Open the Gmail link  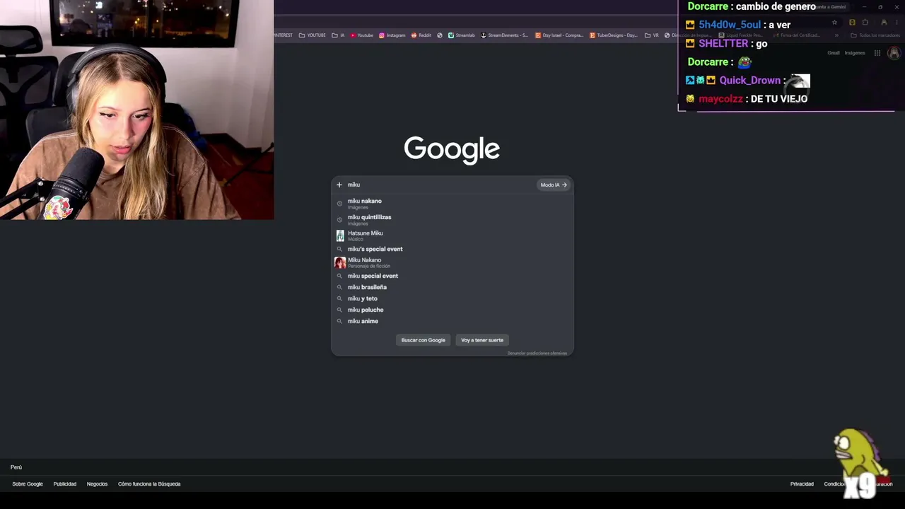[834, 53]
